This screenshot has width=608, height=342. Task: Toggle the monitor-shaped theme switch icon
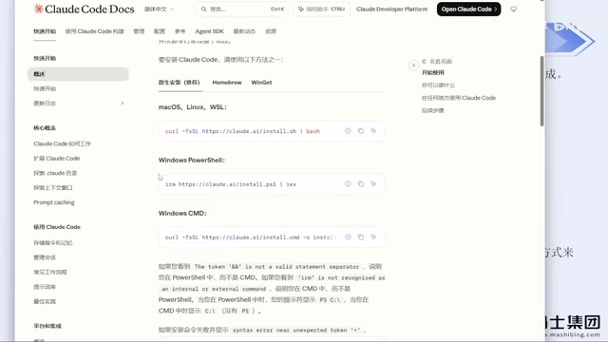513,9
